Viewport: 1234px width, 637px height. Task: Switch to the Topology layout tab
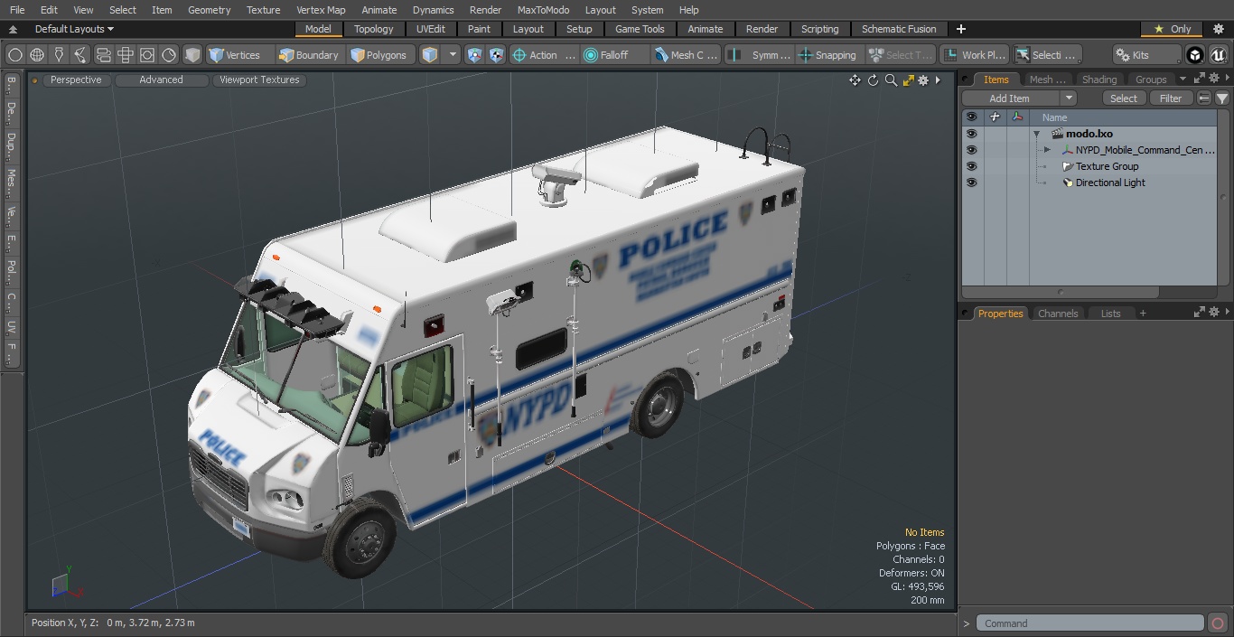(373, 29)
